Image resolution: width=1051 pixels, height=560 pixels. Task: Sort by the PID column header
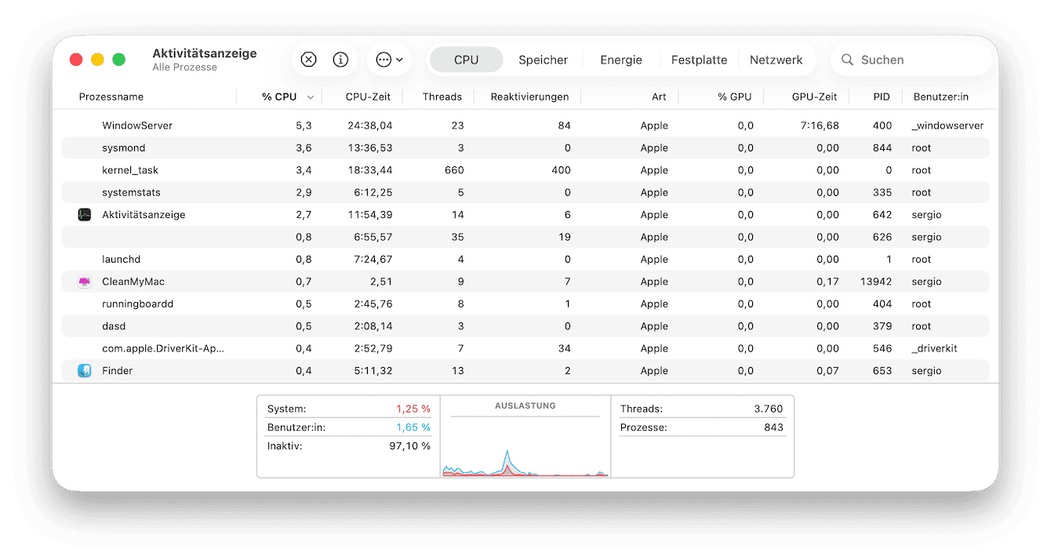click(881, 97)
